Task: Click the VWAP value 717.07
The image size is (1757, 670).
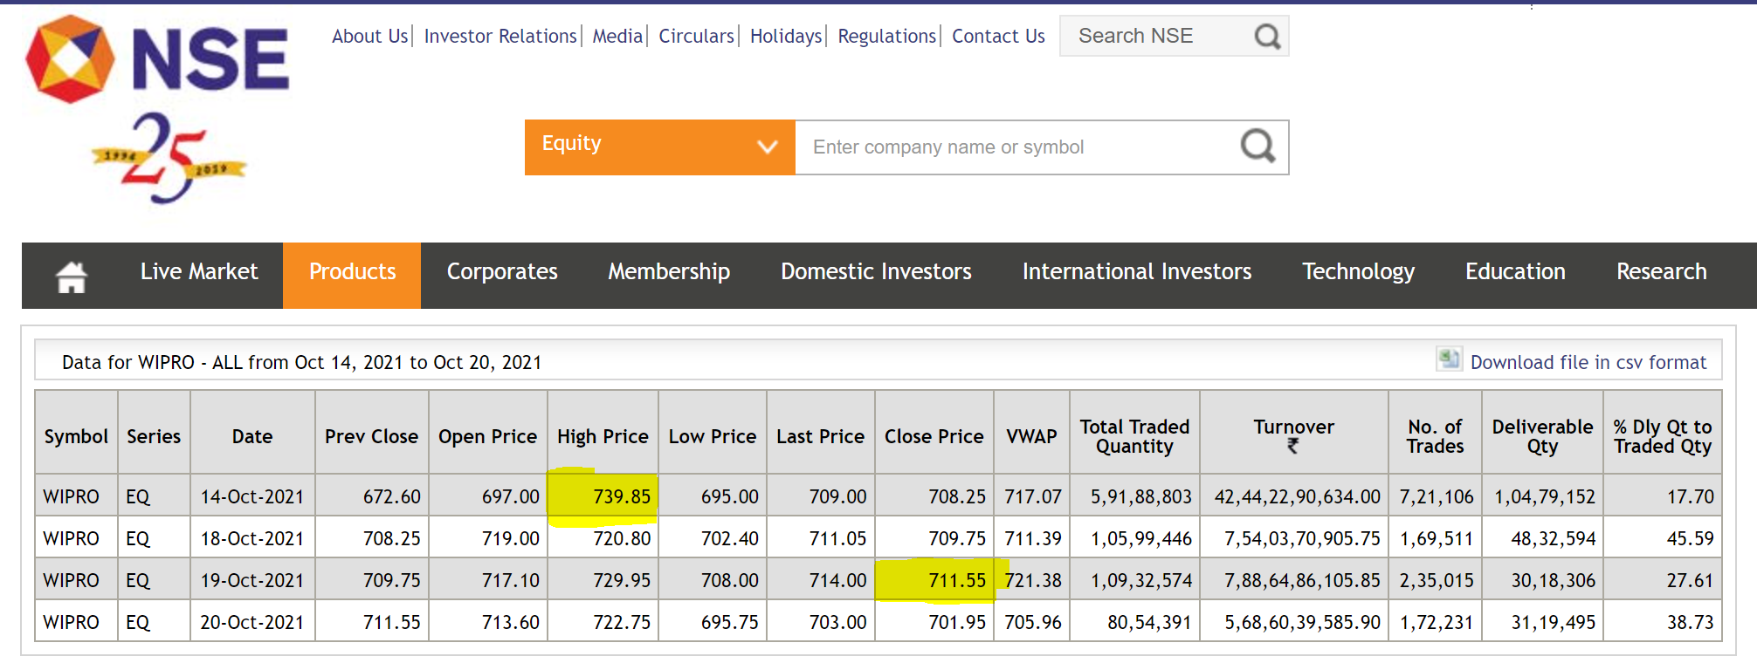Action: tap(1033, 496)
